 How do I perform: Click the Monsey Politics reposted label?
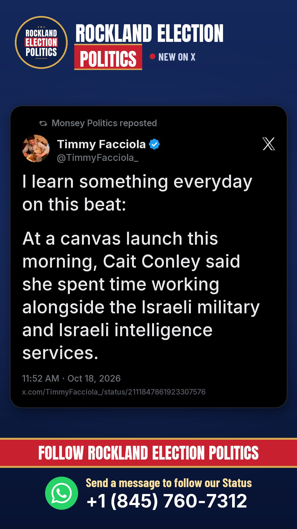pyautogui.click(x=104, y=123)
